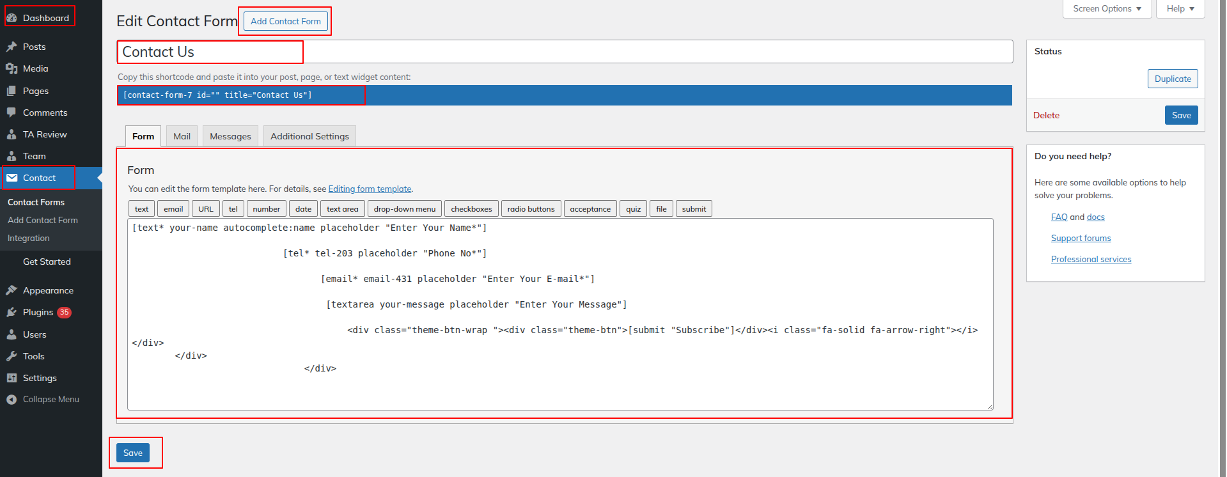
Task: Click the Duplicate button in Status box
Action: click(x=1172, y=79)
